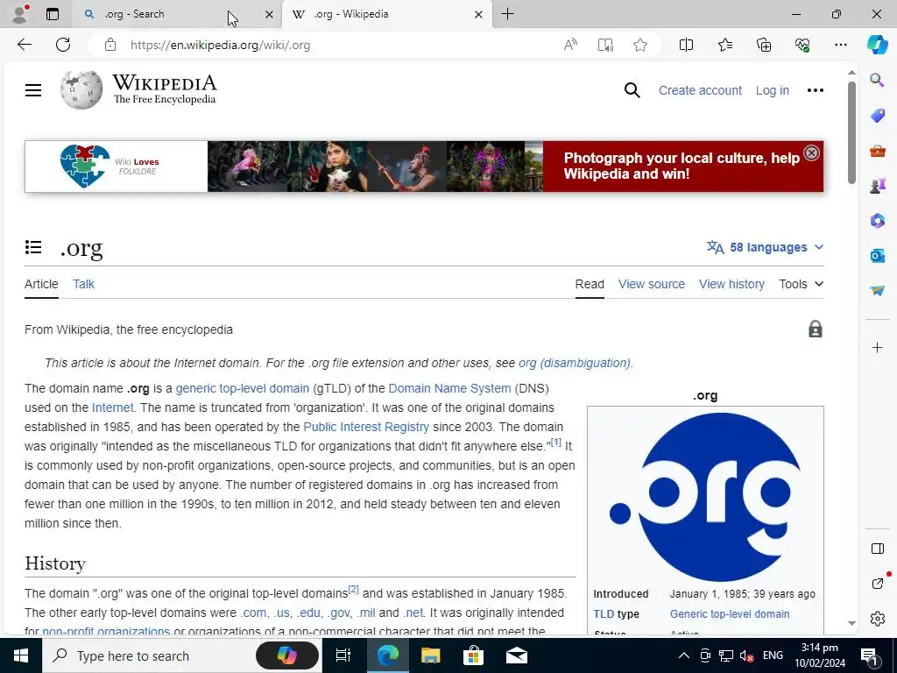The width and height of the screenshot is (897, 673).
Task: Click page protection padlock icon
Action: pos(816,329)
